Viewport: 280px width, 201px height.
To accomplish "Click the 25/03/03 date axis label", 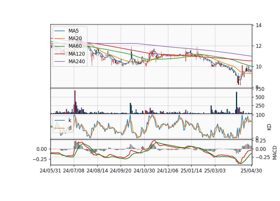I will [215, 171].
